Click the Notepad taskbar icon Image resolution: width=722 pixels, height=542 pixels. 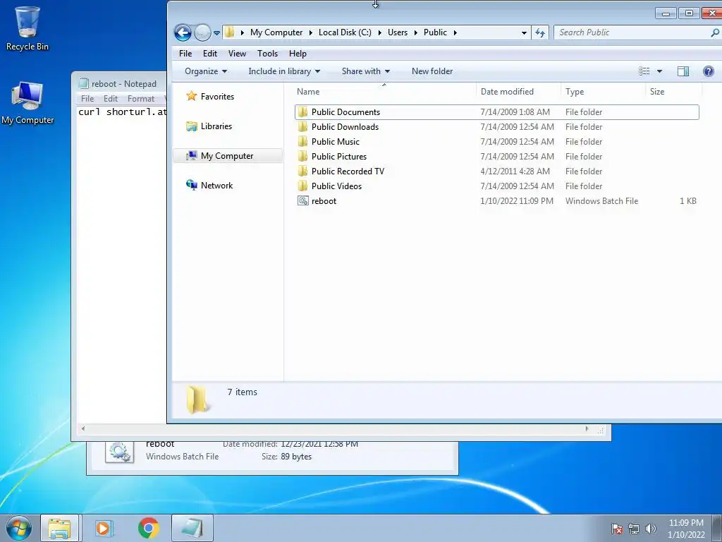(x=192, y=528)
